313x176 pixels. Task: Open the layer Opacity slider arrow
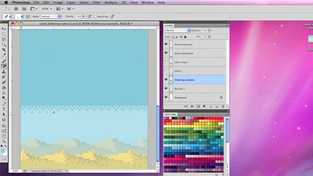[x=209, y=30]
